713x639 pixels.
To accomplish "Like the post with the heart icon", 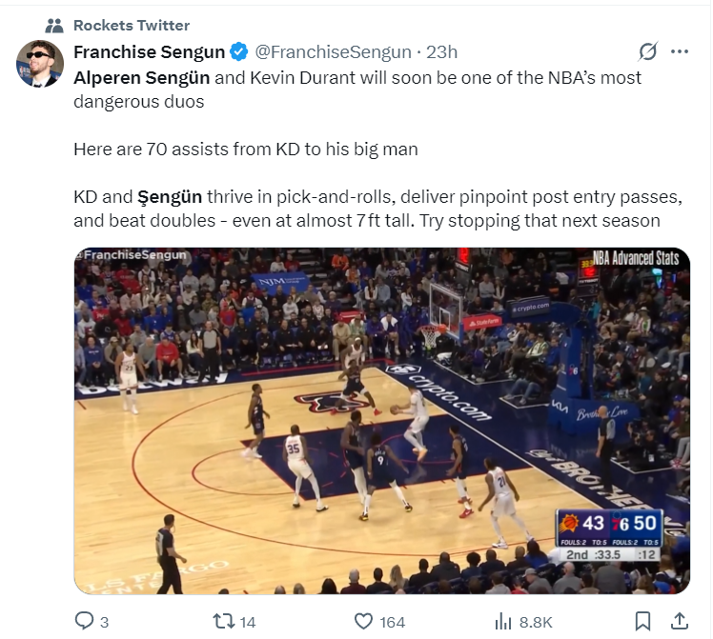I will [363, 622].
